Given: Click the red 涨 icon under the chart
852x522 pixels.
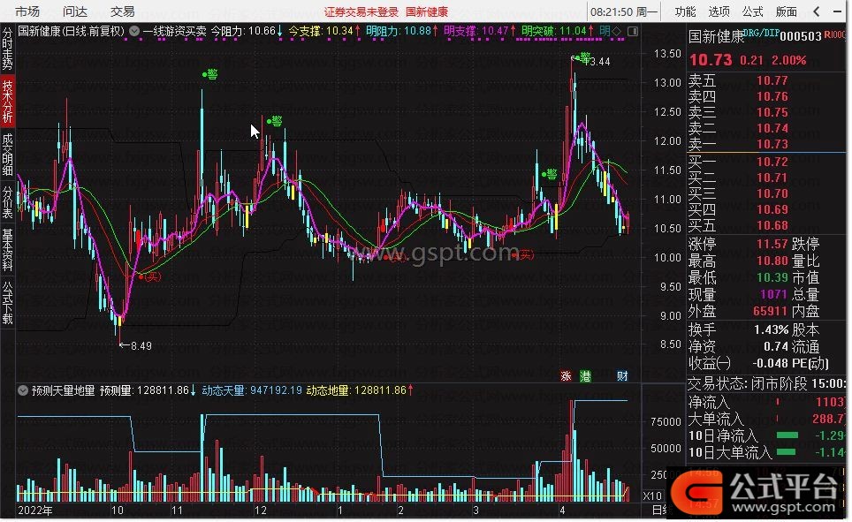Looking at the screenshot, I should [567, 376].
